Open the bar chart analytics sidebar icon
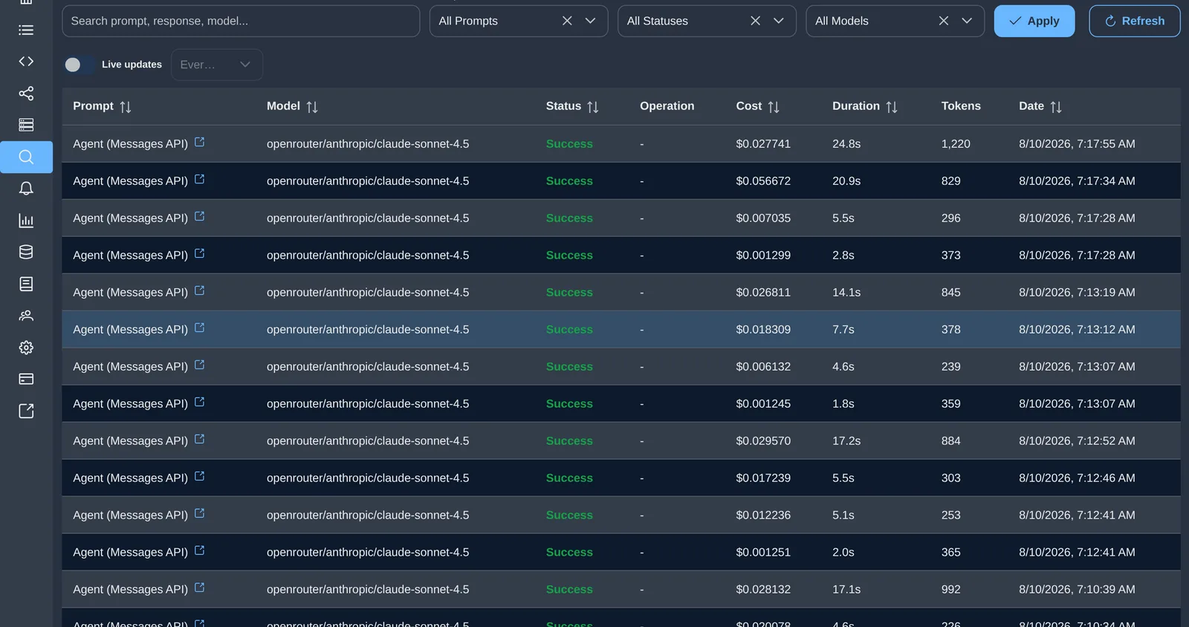The width and height of the screenshot is (1189, 627). (x=26, y=221)
